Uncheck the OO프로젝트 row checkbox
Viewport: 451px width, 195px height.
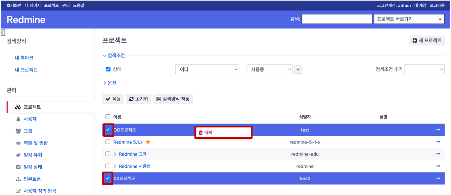(108, 130)
